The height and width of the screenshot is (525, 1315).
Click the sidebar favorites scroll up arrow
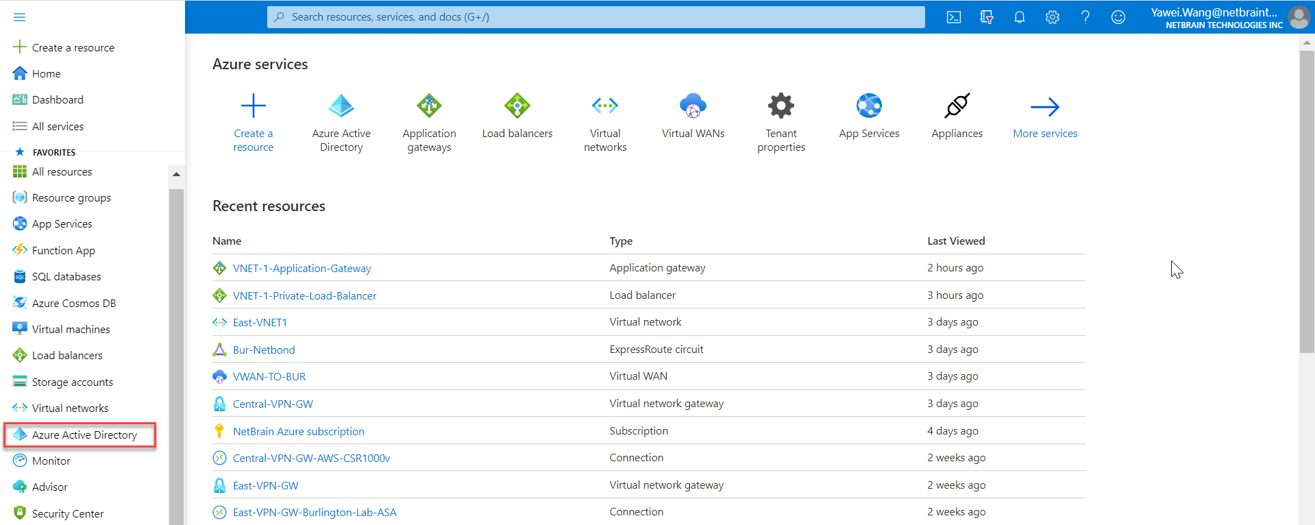pos(176,174)
